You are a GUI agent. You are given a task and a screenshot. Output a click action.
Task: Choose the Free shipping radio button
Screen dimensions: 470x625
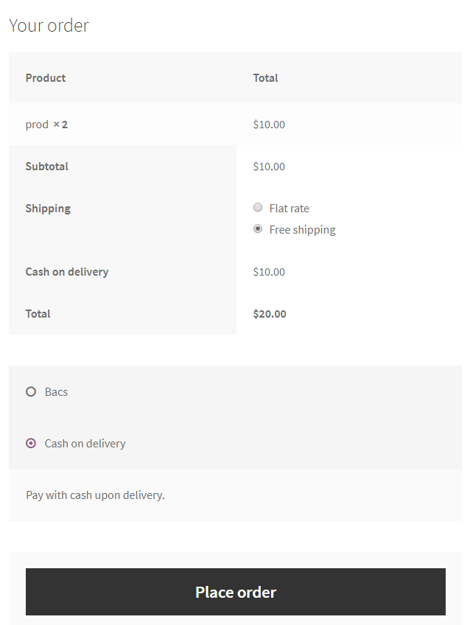pos(258,229)
